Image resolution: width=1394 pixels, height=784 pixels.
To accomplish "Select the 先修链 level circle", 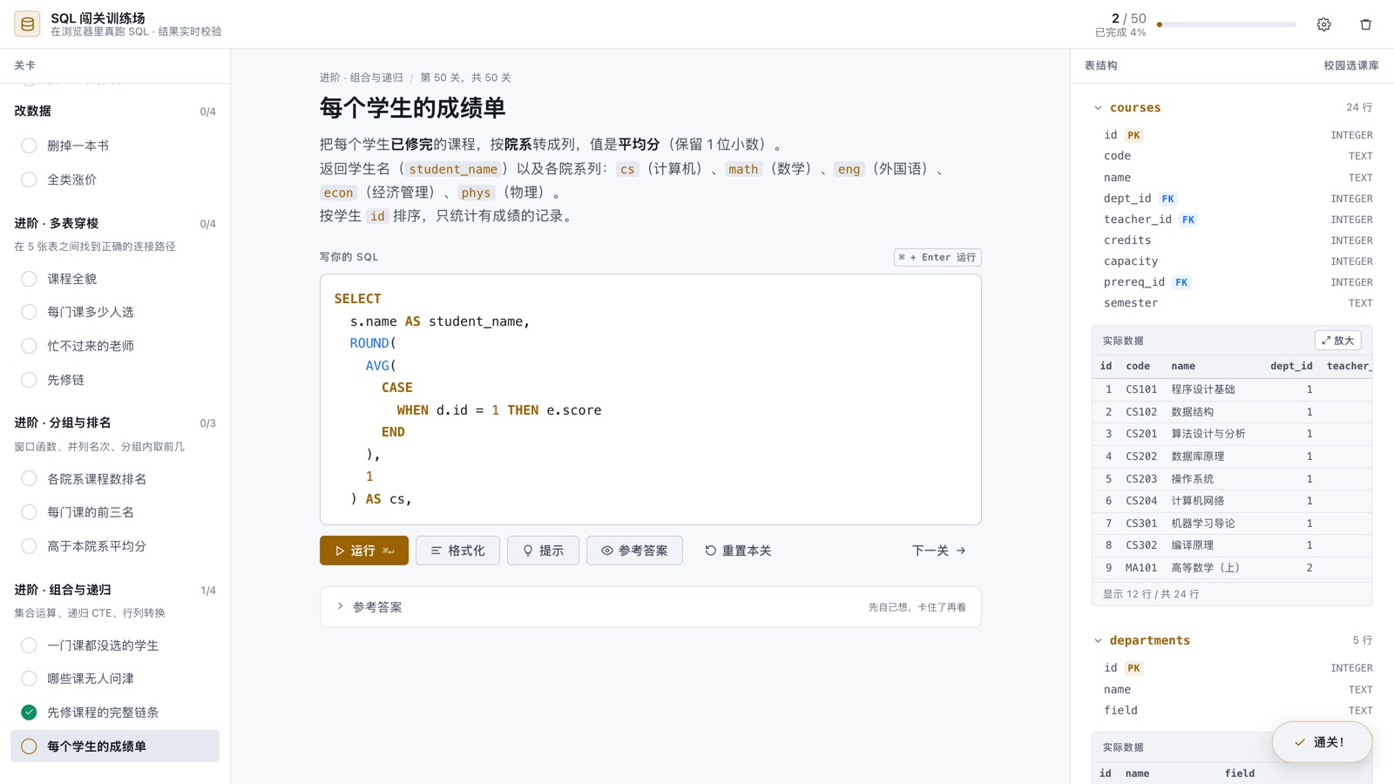I will [29, 380].
